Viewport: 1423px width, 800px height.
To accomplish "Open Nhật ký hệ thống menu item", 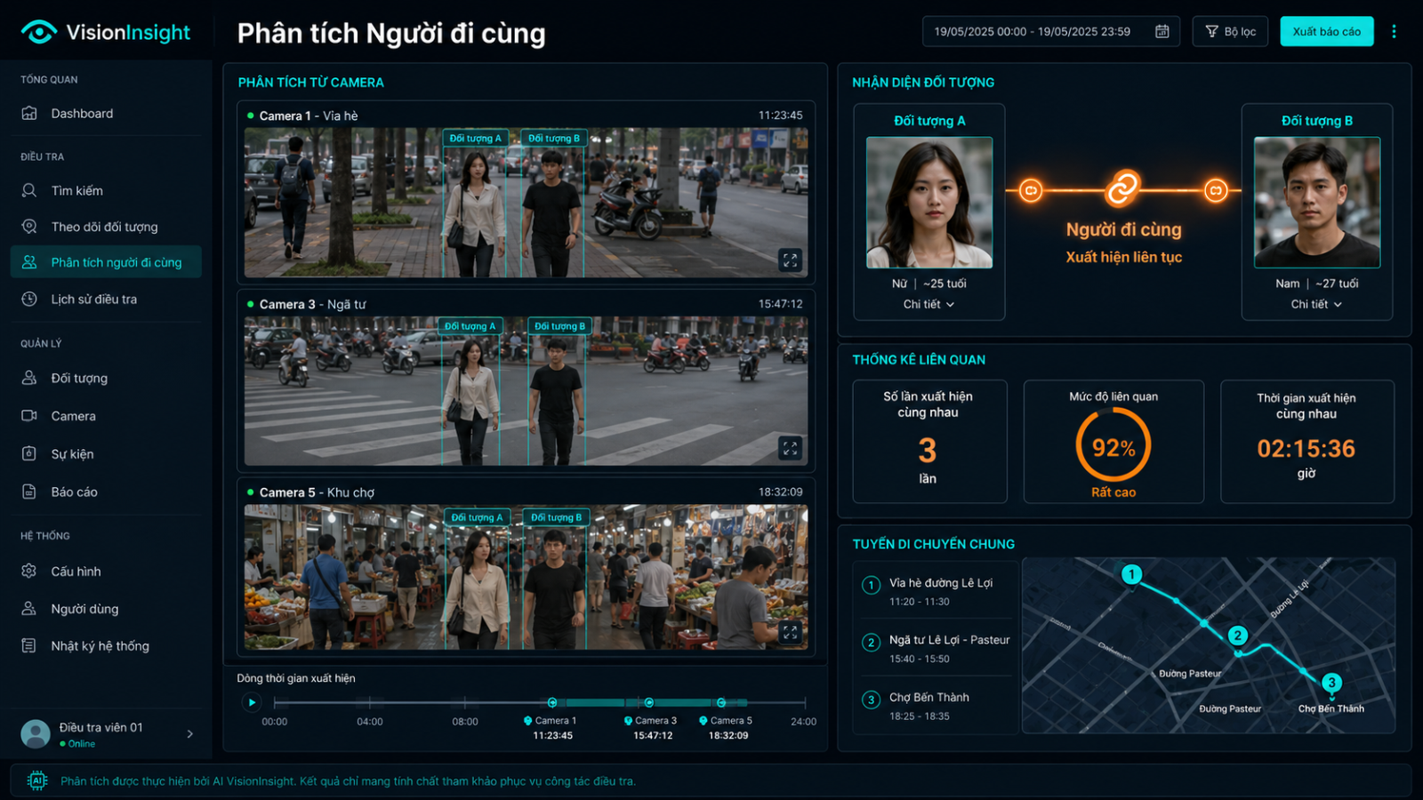I will pyautogui.click(x=106, y=646).
